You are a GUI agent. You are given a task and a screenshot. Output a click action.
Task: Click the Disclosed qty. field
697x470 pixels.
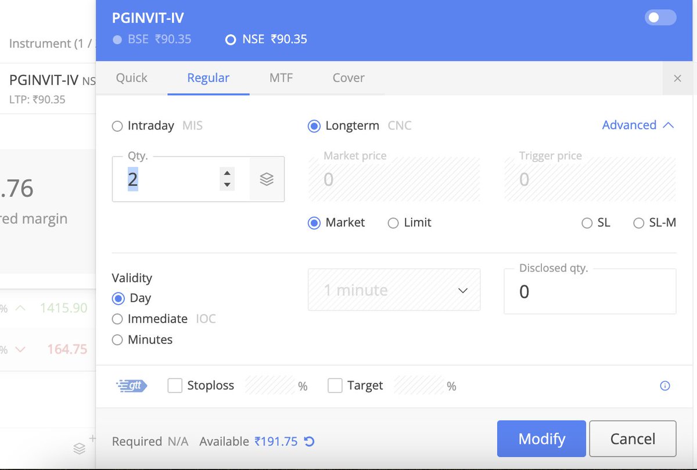(590, 291)
